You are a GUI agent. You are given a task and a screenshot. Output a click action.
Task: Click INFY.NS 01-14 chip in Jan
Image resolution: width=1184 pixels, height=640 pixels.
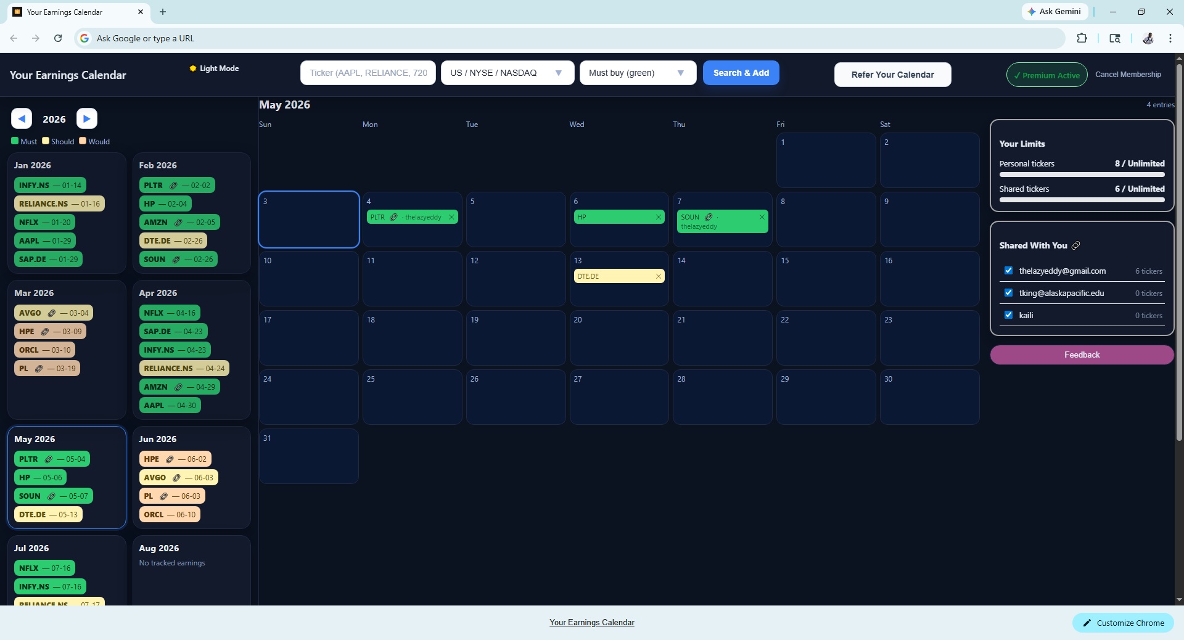(x=50, y=185)
